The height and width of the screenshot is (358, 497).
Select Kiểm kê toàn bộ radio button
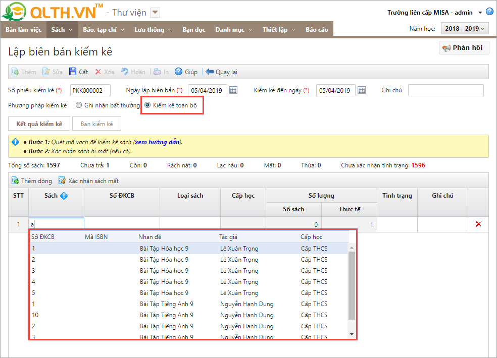pos(147,105)
